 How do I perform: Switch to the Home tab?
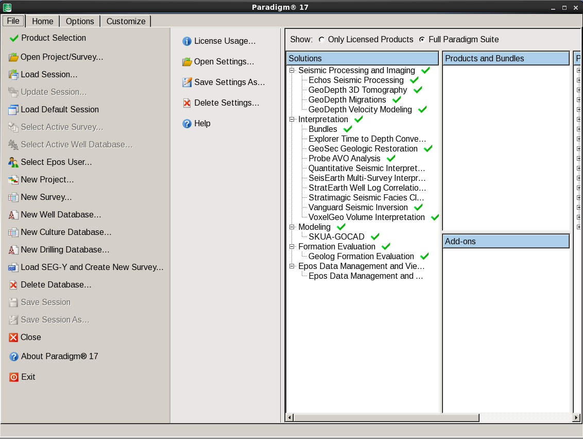(42, 21)
